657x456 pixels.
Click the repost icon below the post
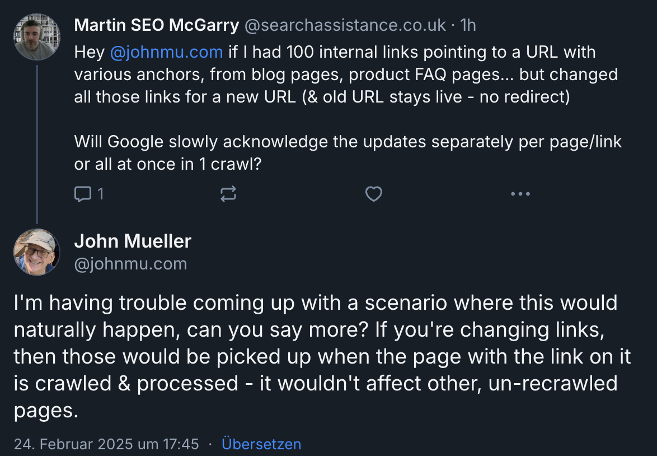point(228,193)
